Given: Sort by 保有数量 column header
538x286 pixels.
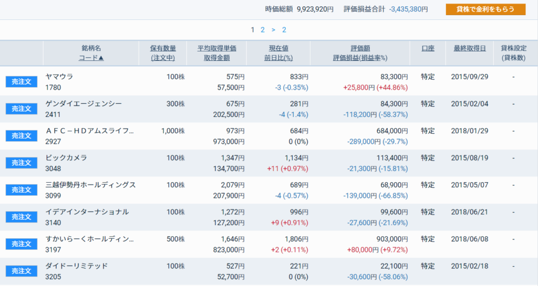Looking at the screenshot, I should [x=163, y=48].
